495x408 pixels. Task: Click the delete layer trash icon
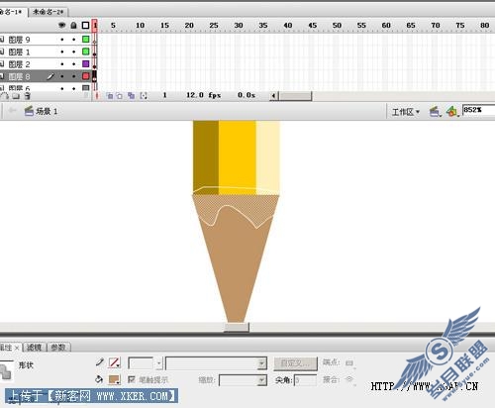point(28,96)
